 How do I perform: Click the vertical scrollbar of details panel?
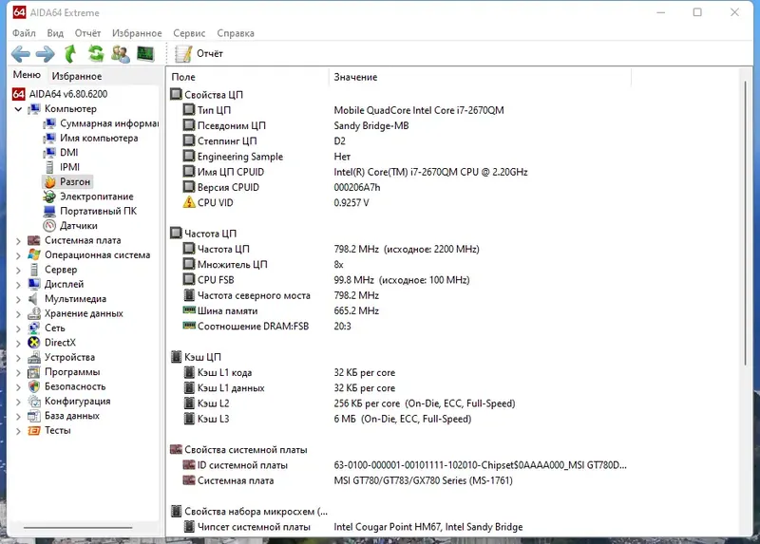[745, 223]
